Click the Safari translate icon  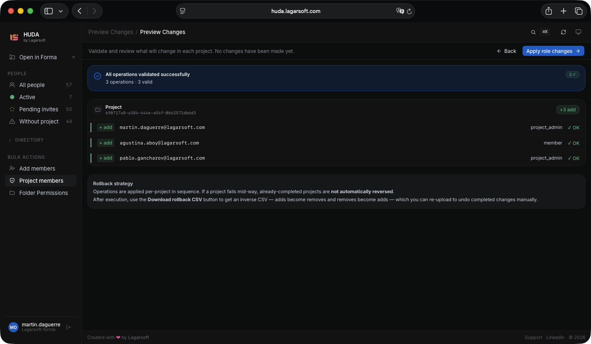tap(400, 11)
